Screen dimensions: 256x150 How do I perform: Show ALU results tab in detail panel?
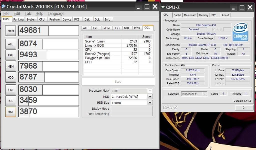coord(86,28)
